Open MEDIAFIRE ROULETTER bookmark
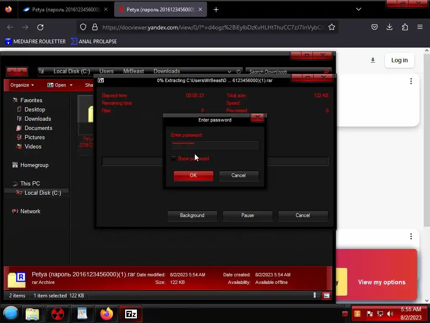430x323 pixels. point(35,42)
